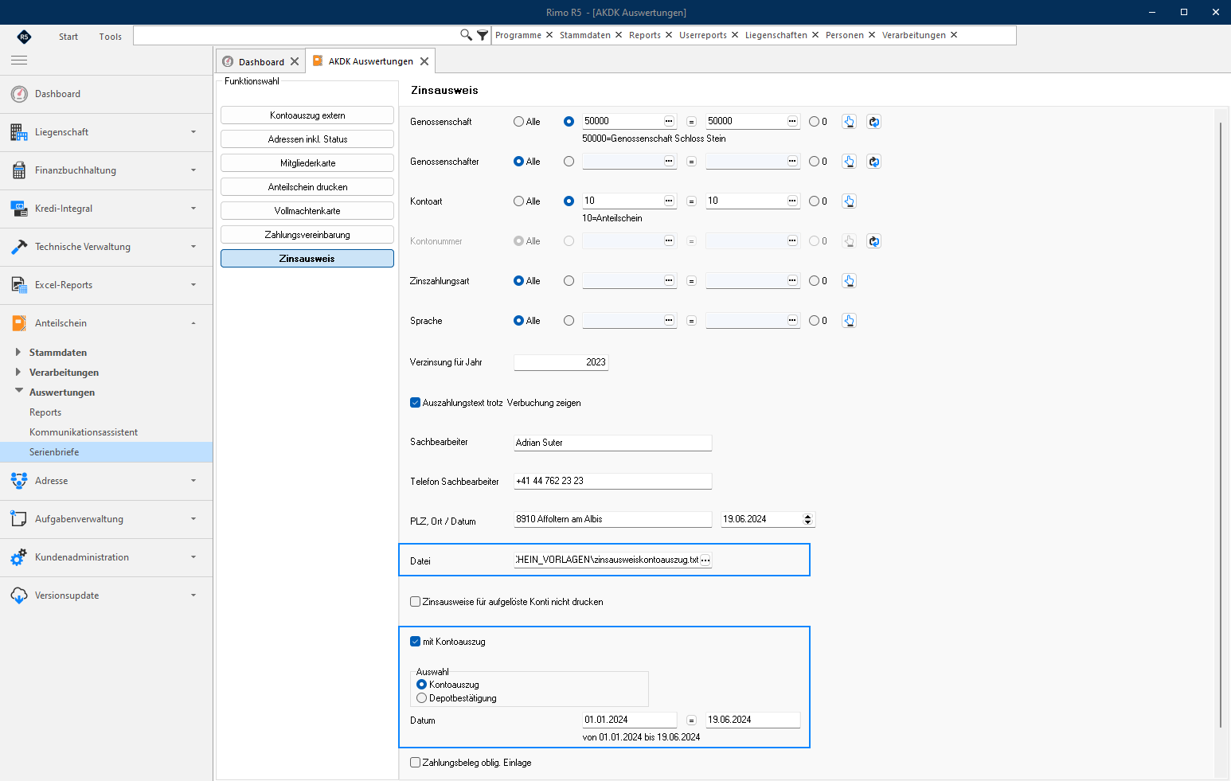Toggle the hamburger sidebar menu icon
The height and width of the screenshot is (781, 1231).
click(x=19, y=60)
